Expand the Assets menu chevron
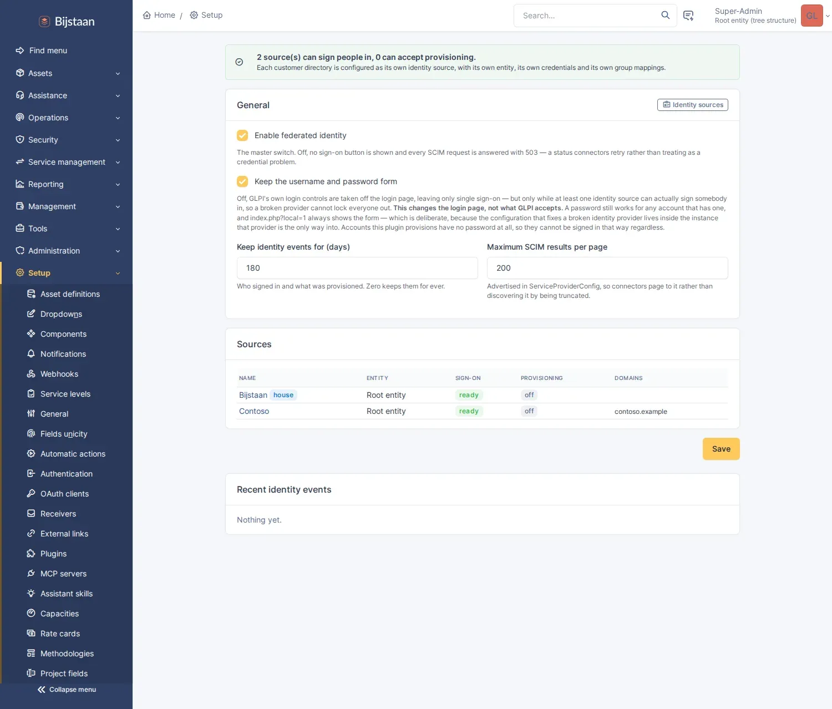The width and height of the screenshot is (832, 709). coord(118,73)
